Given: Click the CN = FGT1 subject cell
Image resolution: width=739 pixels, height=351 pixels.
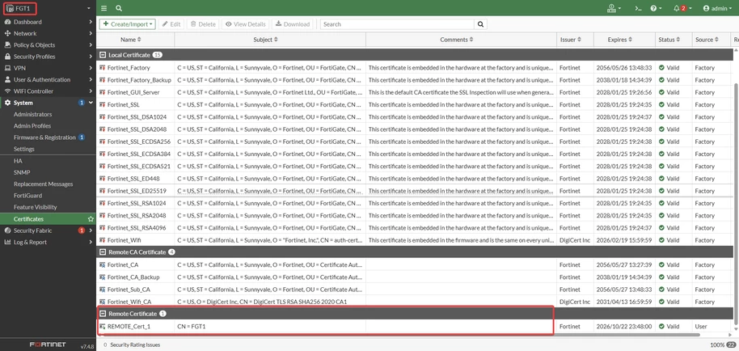Looking at the screenshot, I should coord(192,326).
